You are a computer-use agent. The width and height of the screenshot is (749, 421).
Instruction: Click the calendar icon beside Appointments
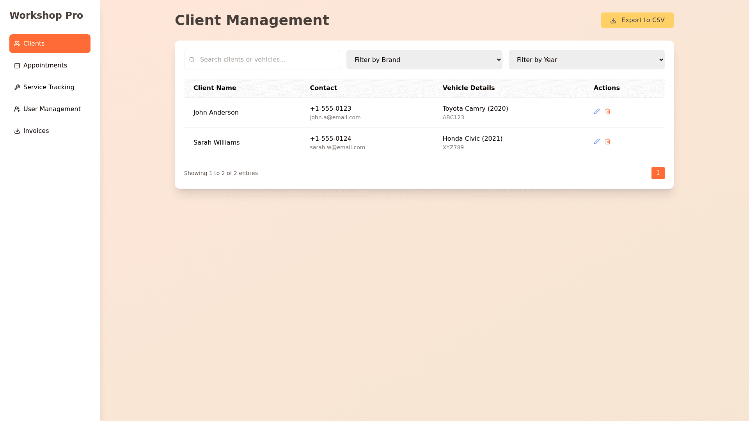17,65
